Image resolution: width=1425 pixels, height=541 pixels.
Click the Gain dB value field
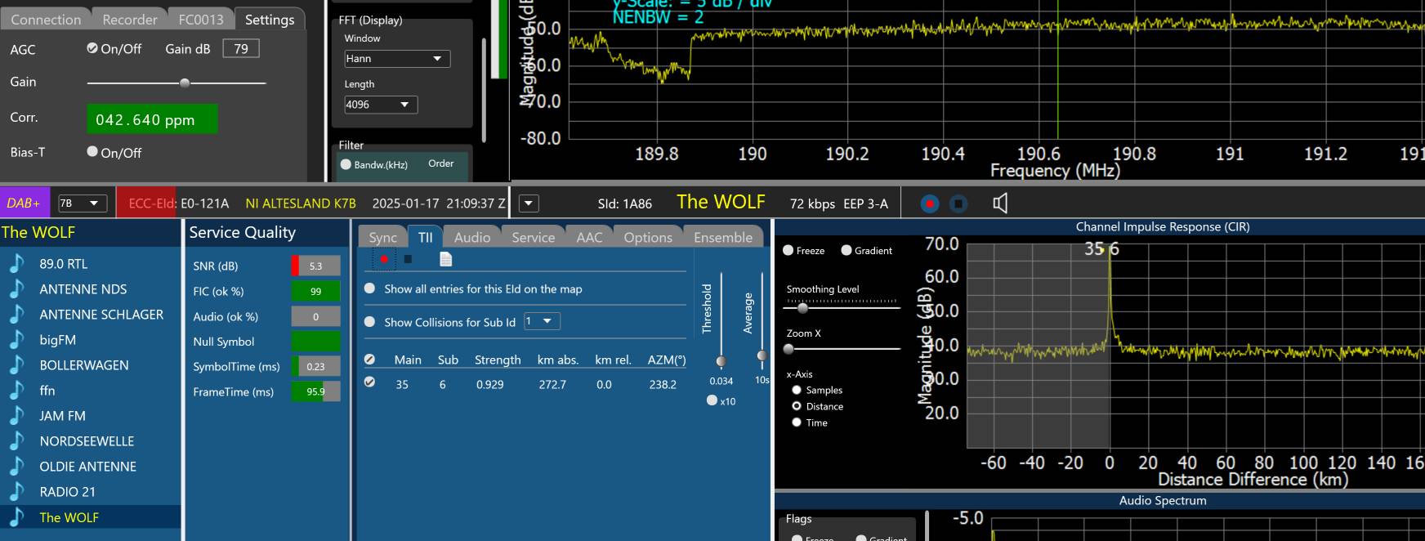point(241,49)
